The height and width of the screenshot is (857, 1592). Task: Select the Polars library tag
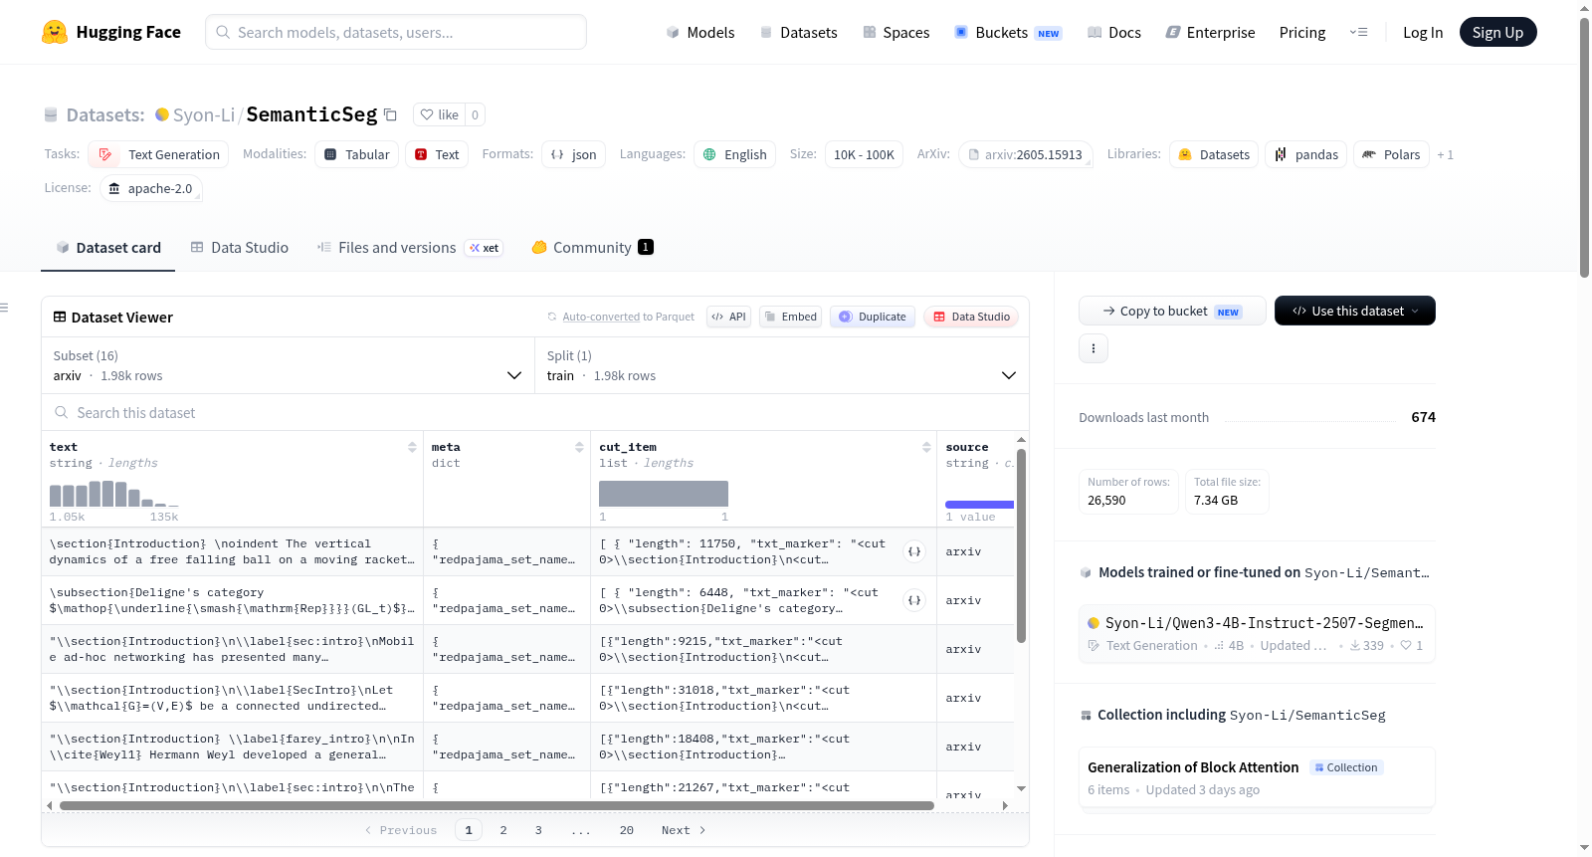1391,154
